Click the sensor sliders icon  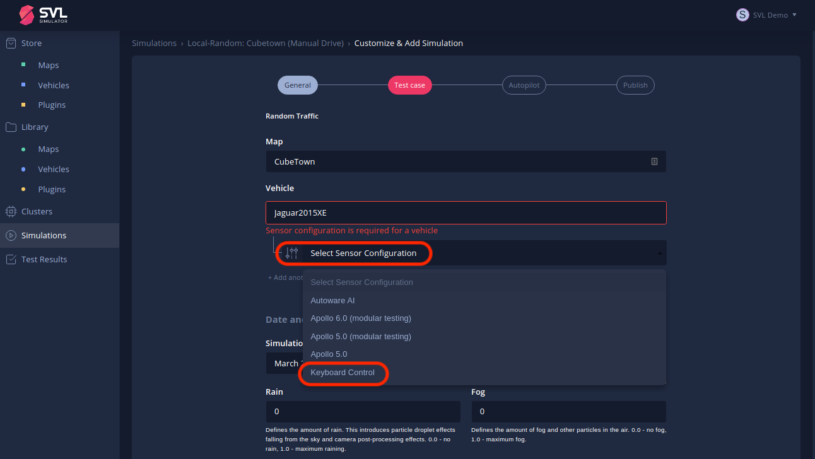(x=291, y=253)
